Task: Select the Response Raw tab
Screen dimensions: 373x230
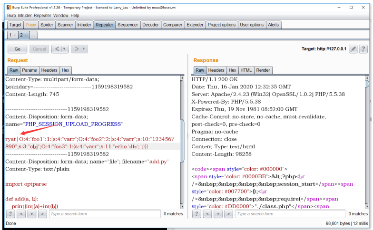Action: (200, 70)
